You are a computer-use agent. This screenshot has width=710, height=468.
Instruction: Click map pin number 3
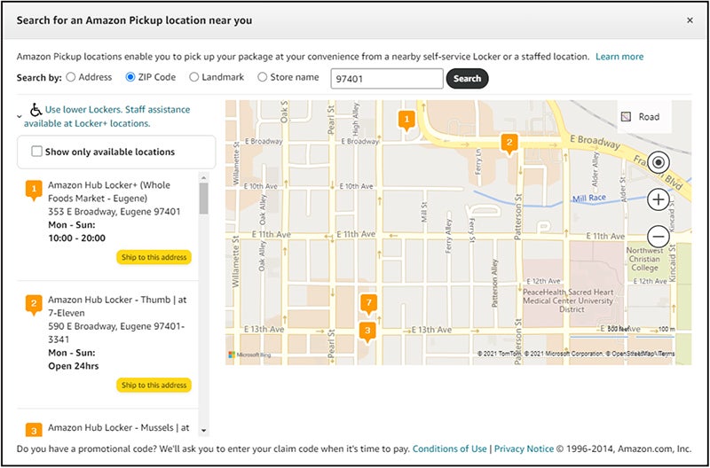coord(367,331)
